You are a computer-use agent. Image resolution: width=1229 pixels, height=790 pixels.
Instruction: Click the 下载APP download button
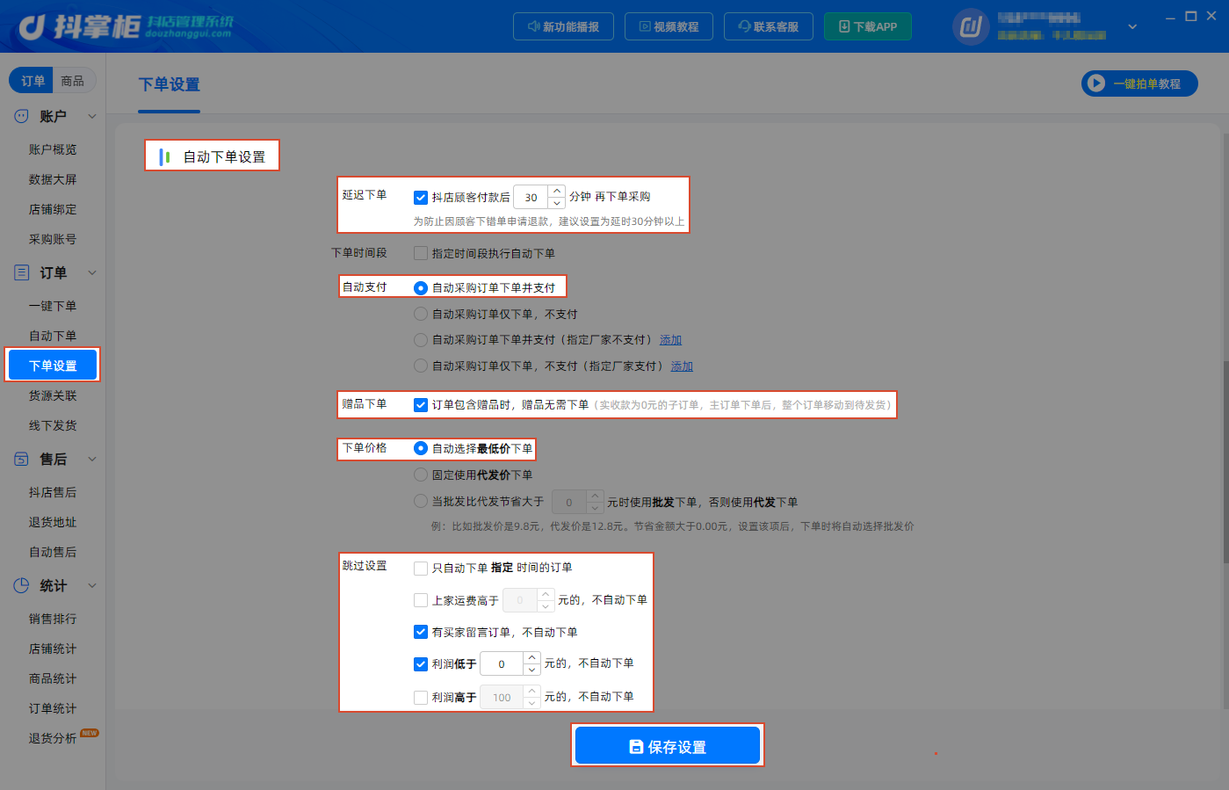click(x=867, y=26)
